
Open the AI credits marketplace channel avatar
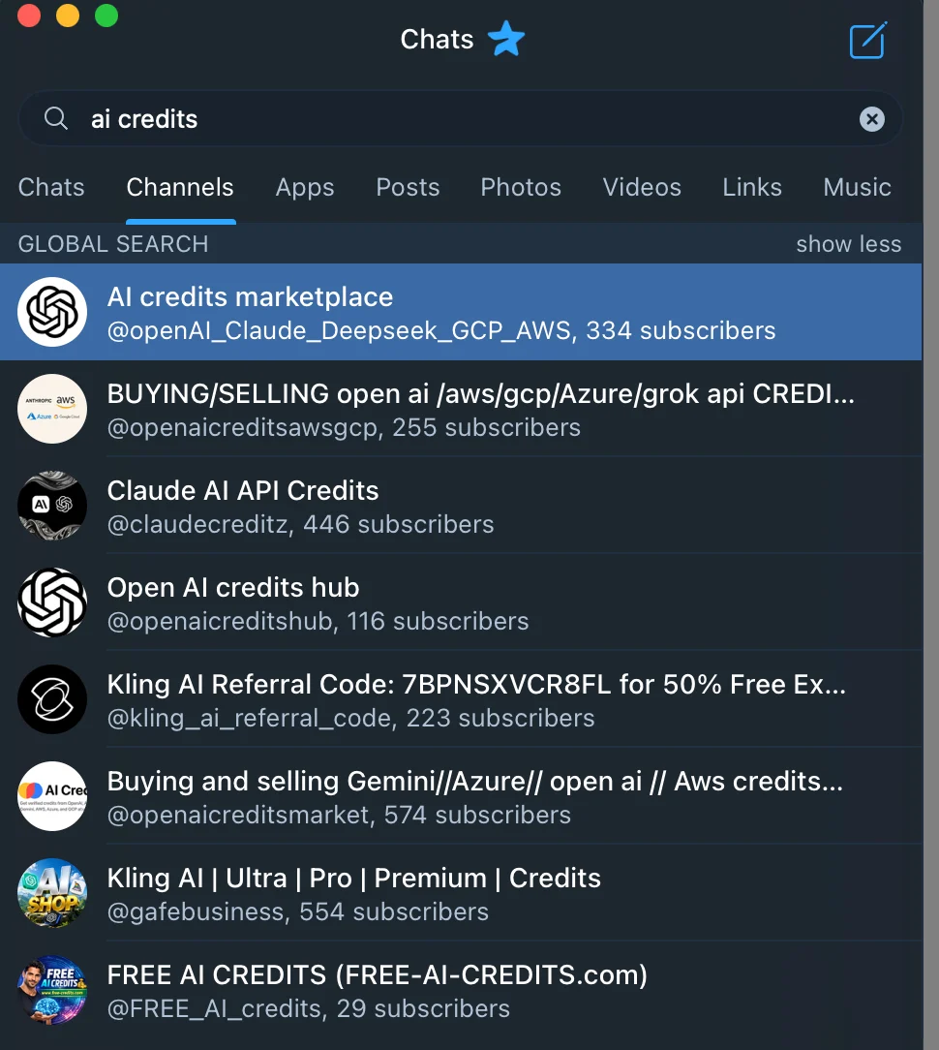52,312
